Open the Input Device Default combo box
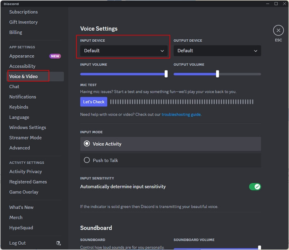 (x=124, y=51)
